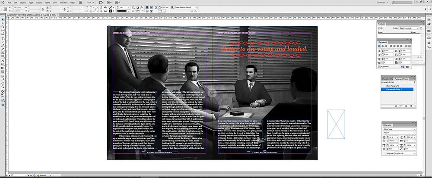Click the Paragraph panel left indent field
432x178 pixels.
tap(388, 51)
